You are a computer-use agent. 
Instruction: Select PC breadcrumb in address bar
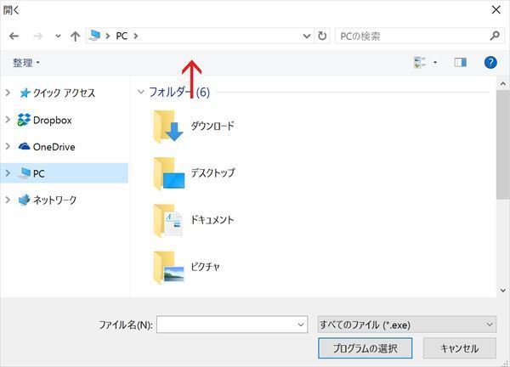[x=122, y=36]
